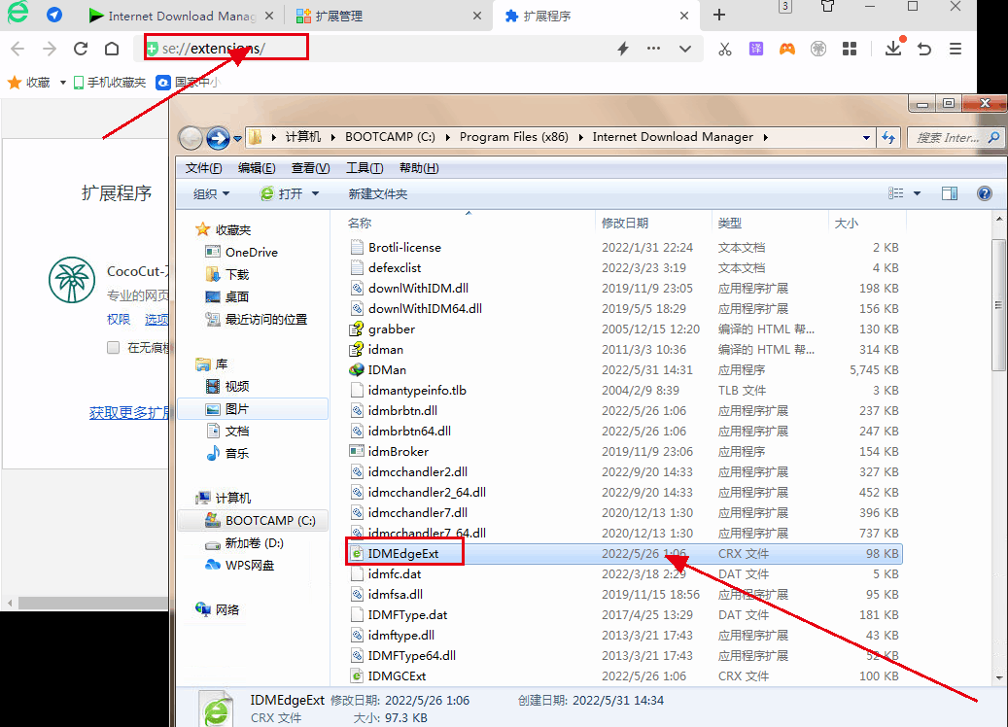This screenshot has height=727, width=1008.
Task: Open the 帮助(H) menu
Action: tap(419, 168)
